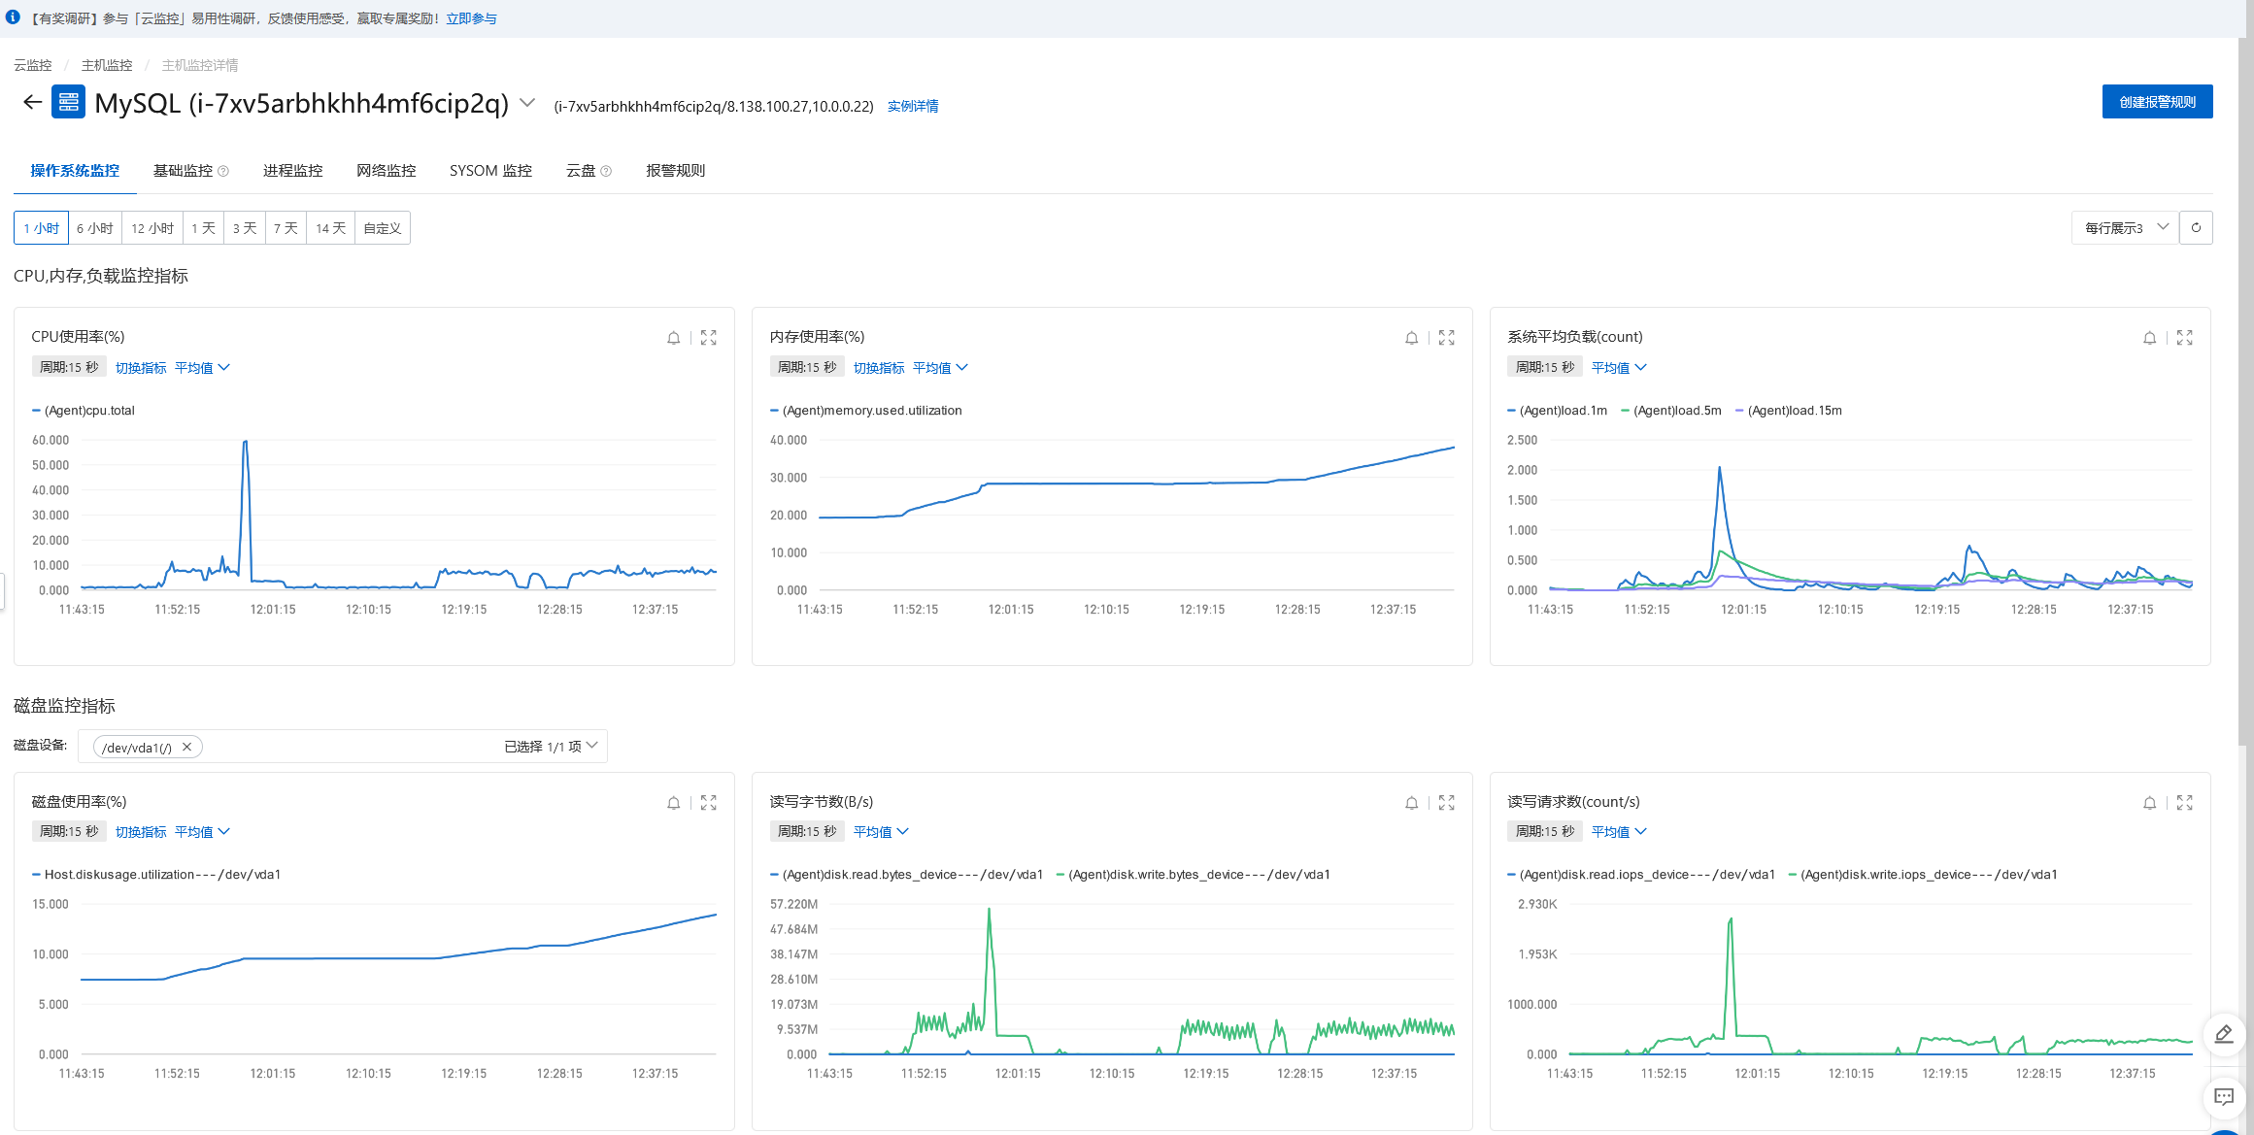Viewport: 2254px width, 1135px height.
Task: Open the 实例详情 link
Action: [912, 107]
